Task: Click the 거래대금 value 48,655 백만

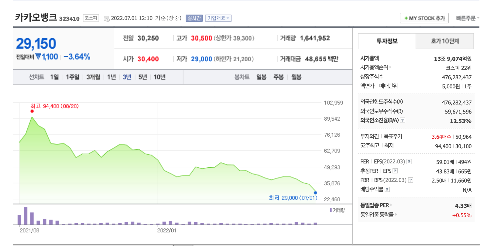Action: click(322, 59)
